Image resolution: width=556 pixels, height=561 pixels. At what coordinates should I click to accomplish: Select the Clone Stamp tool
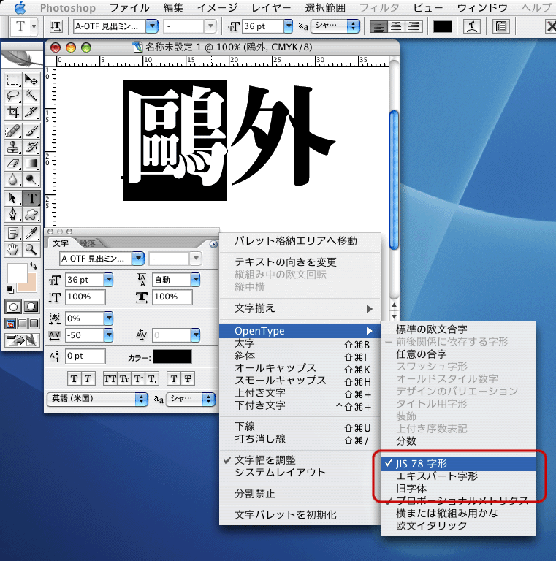[13, 147]
